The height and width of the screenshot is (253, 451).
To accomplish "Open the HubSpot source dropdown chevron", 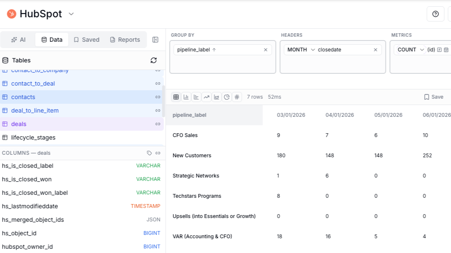I will (71, 14).
